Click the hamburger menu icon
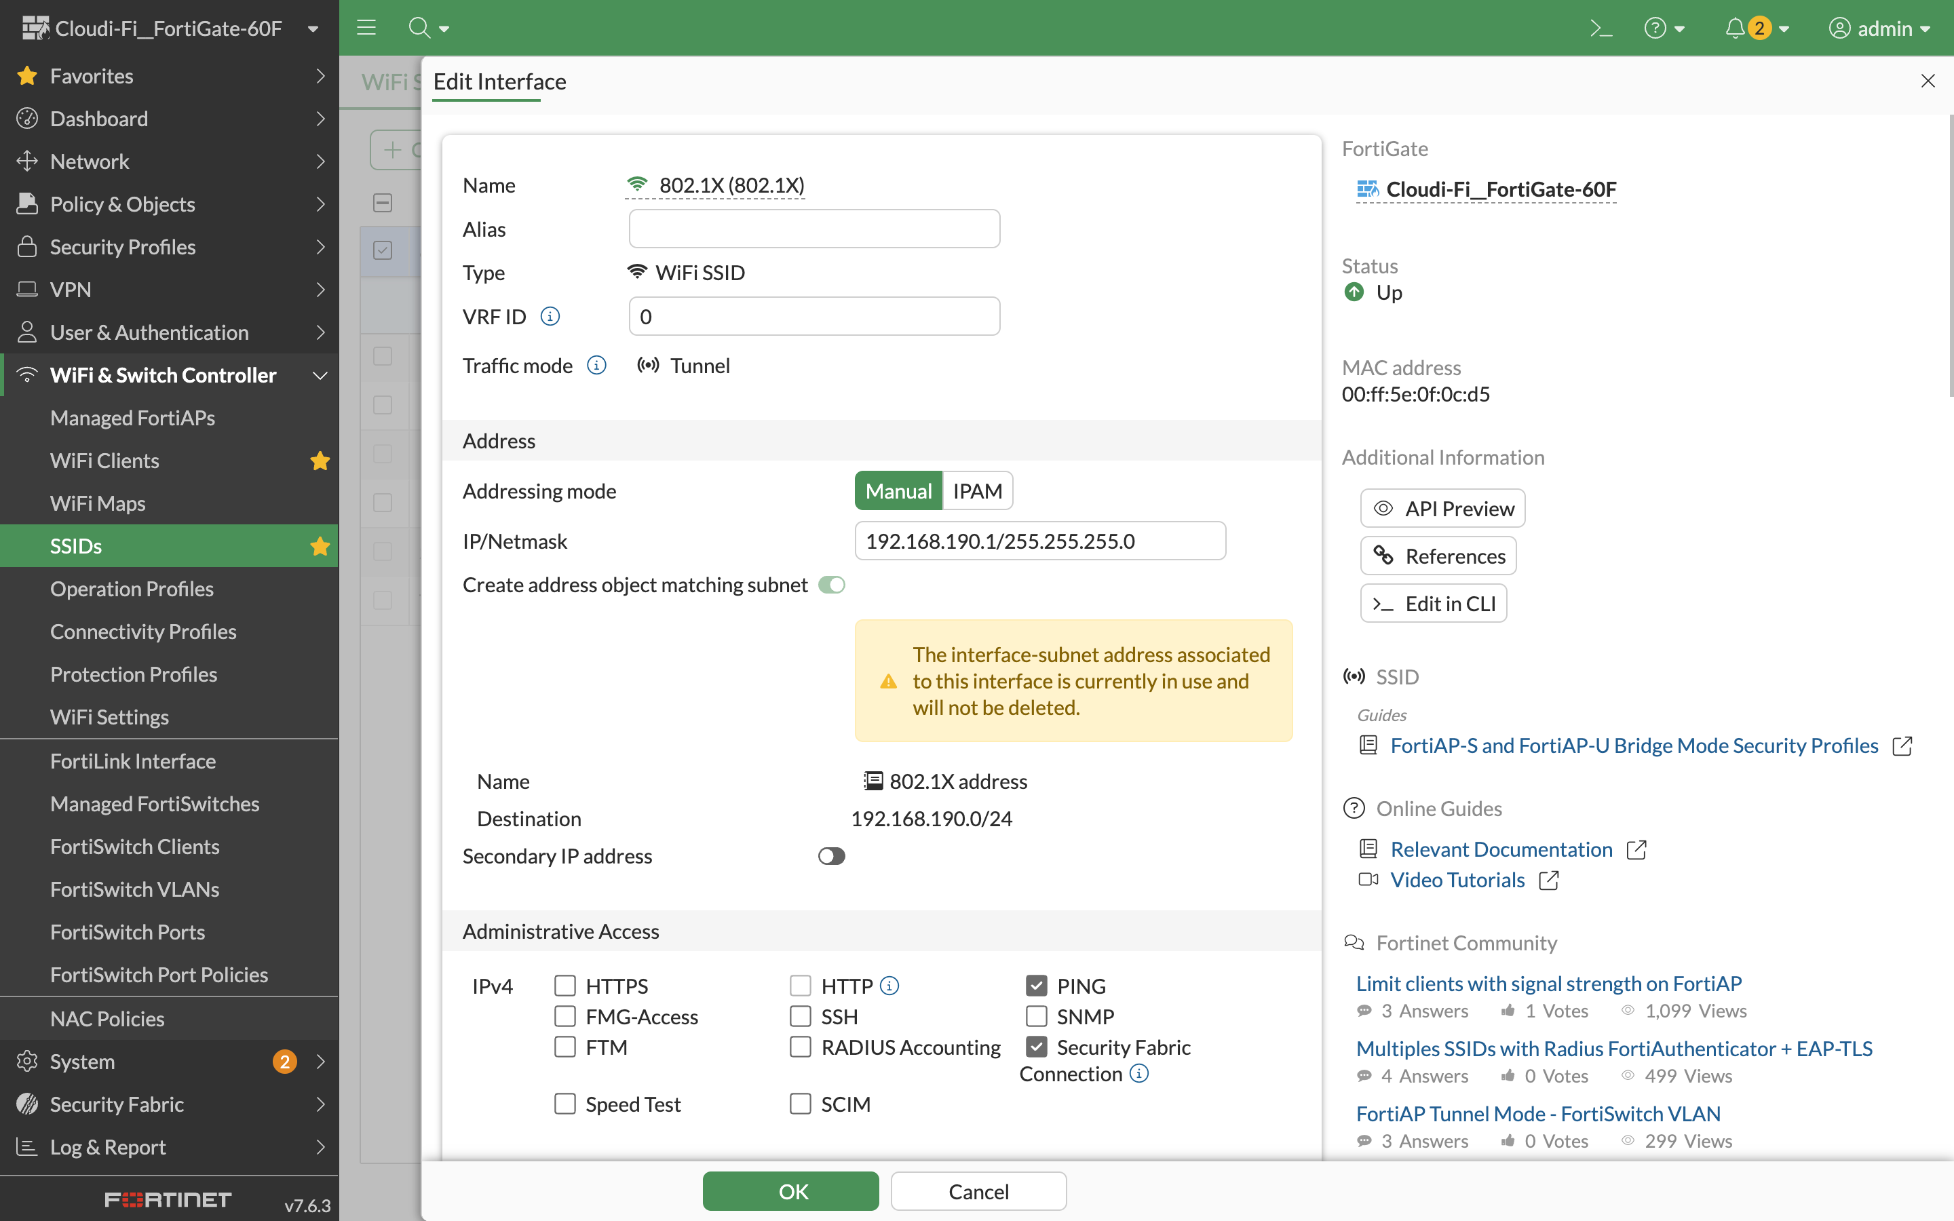 pos(366,27)
